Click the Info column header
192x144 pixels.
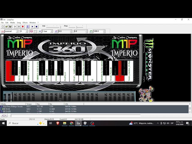pos(74,104)
